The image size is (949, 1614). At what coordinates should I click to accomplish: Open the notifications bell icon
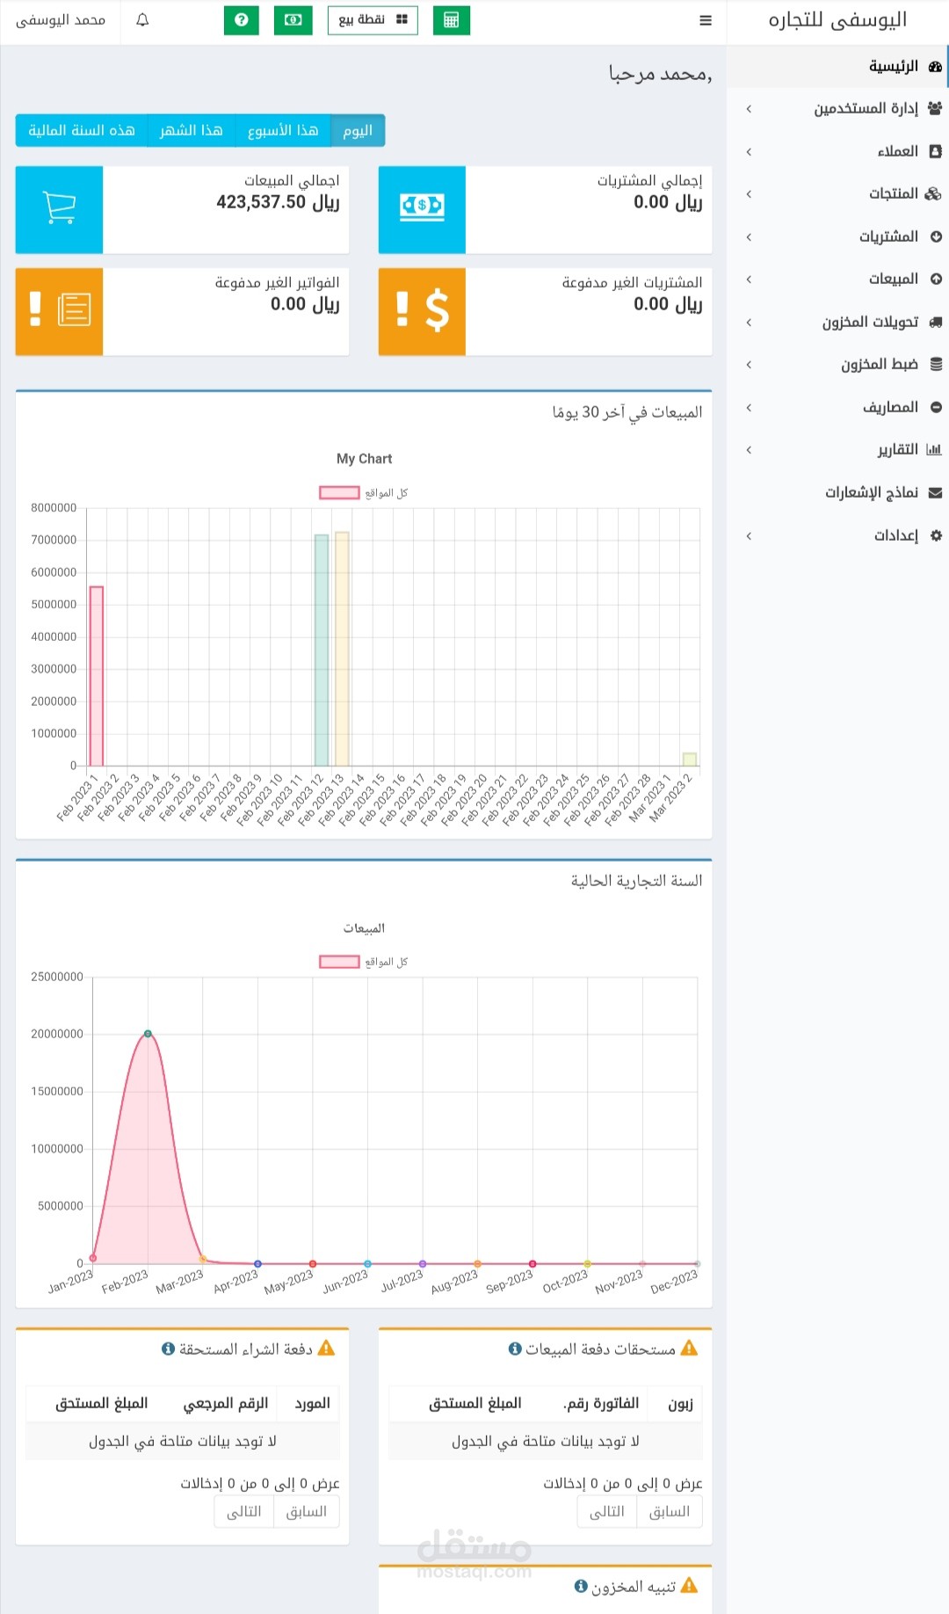pos(142,20)
